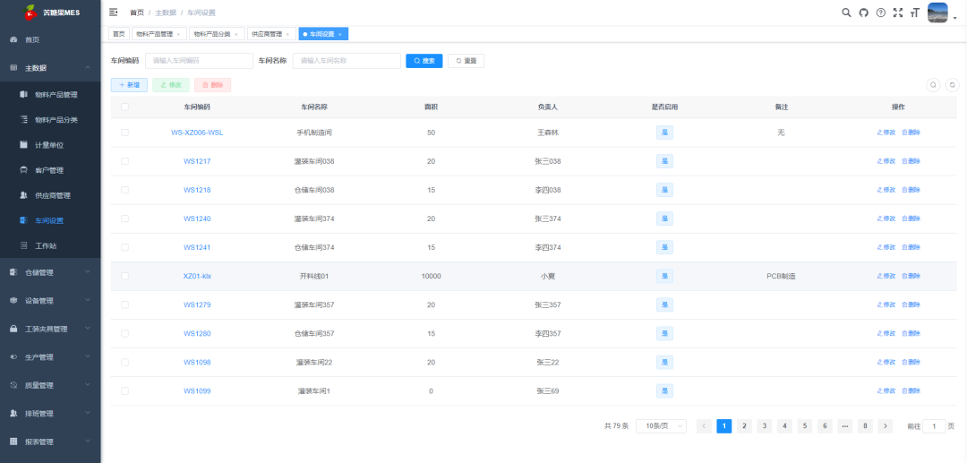Check the row checkbox for WS1217
Viewport: 967px width, 463px height.
124,161
